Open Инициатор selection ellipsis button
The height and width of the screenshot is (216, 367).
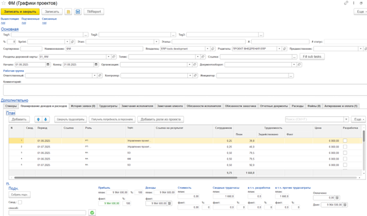[x=291, y=75]
